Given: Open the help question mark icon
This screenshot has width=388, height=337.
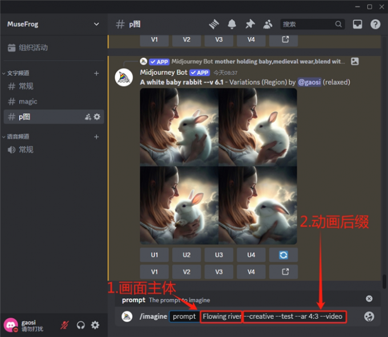Looking at the screenshot, I should [x=375, y=24].
